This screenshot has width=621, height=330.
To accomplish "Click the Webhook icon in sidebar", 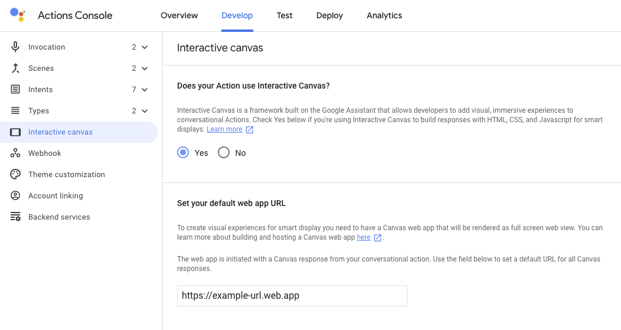I will pyautogui.click(x=15, y=153).
